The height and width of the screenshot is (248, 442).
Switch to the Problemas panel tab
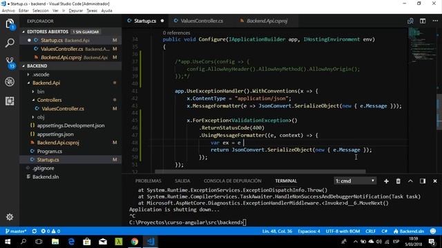(x=148, y=181)
